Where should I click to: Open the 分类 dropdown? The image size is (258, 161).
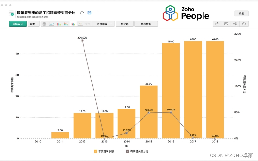pos(34,24)
